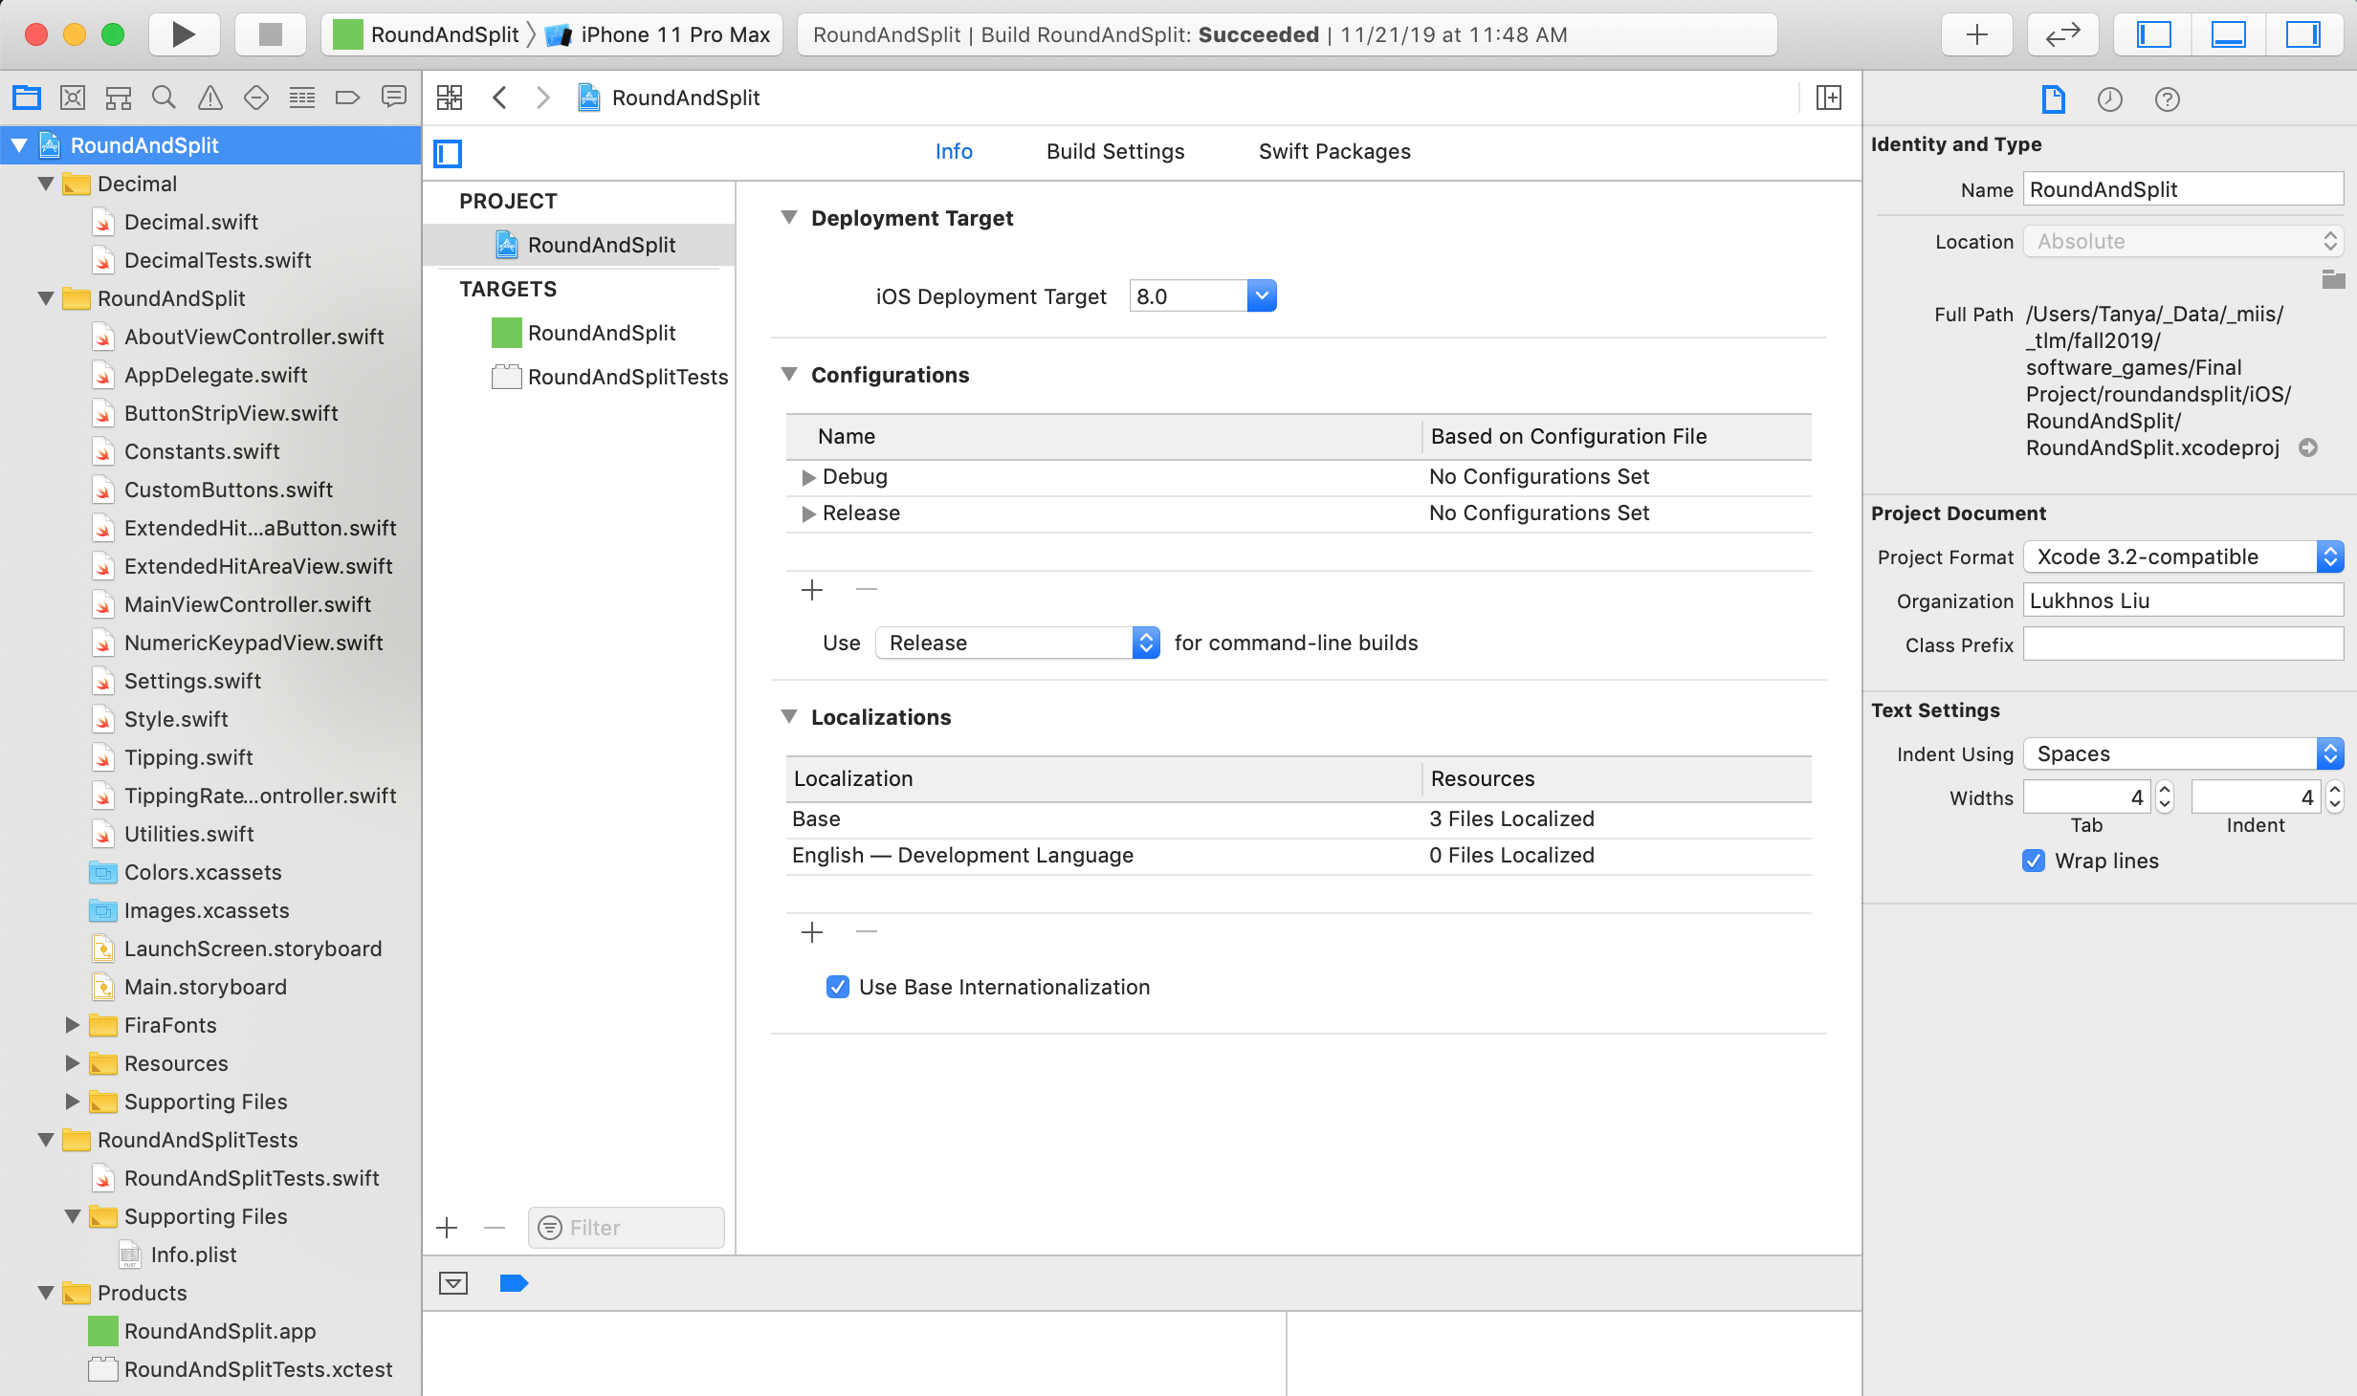Viewport: 2357px width, 1396px height.
Task: Add an editor on the right
Action: (x=1829, y=98)
